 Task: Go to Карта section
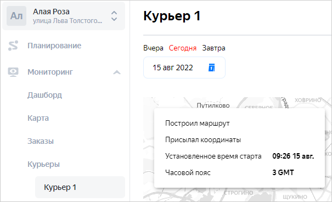coord(38,118)
